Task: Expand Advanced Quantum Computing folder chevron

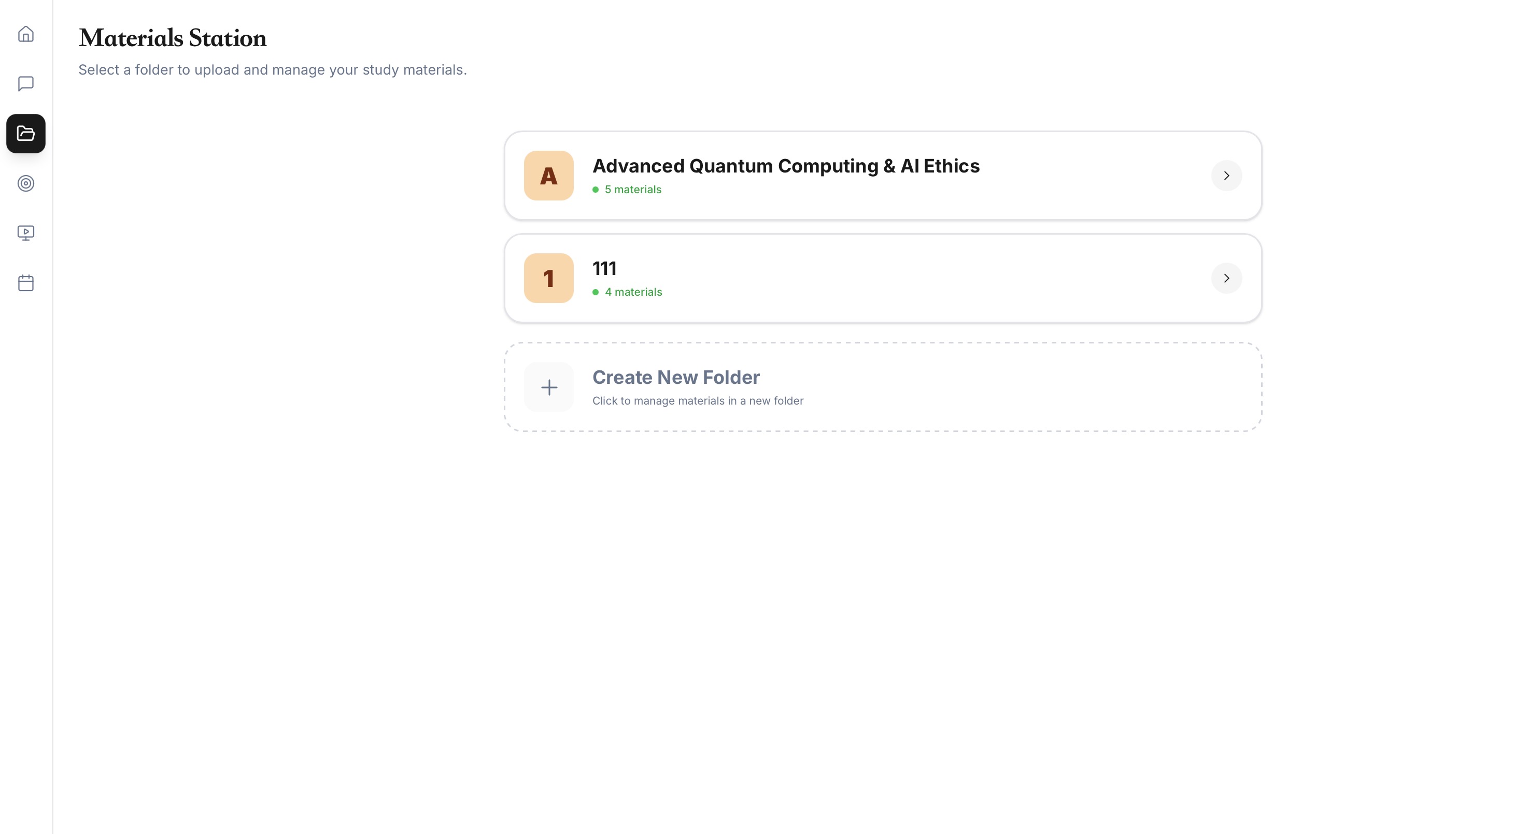Action: [x=1226, y=176]
